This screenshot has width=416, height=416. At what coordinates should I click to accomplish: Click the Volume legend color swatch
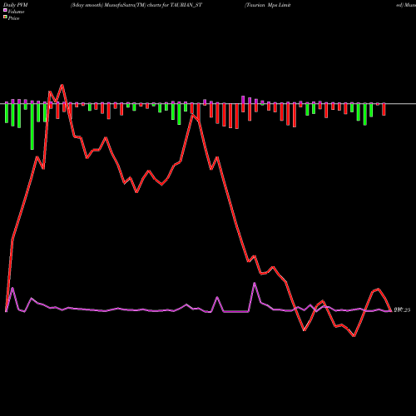pos(5,11)
